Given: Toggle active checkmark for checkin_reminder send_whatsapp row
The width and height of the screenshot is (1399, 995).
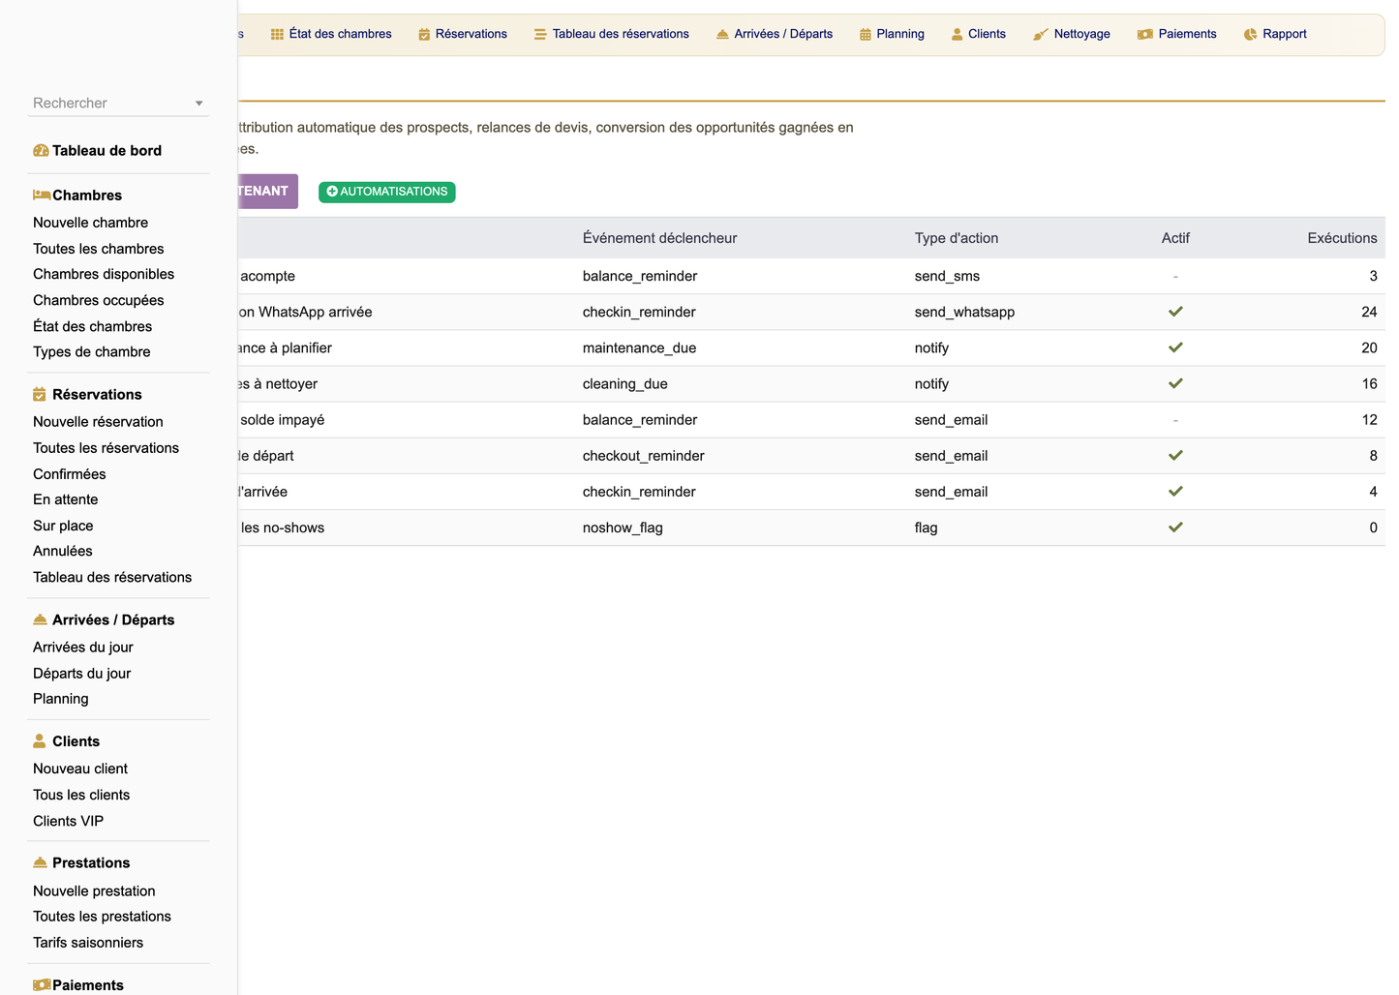Looking at the screenshot, I should pos(1175,312).
